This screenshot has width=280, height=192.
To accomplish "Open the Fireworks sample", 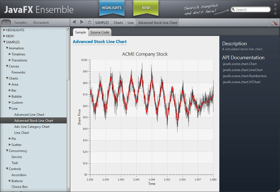I will click(x=18, y=72).
